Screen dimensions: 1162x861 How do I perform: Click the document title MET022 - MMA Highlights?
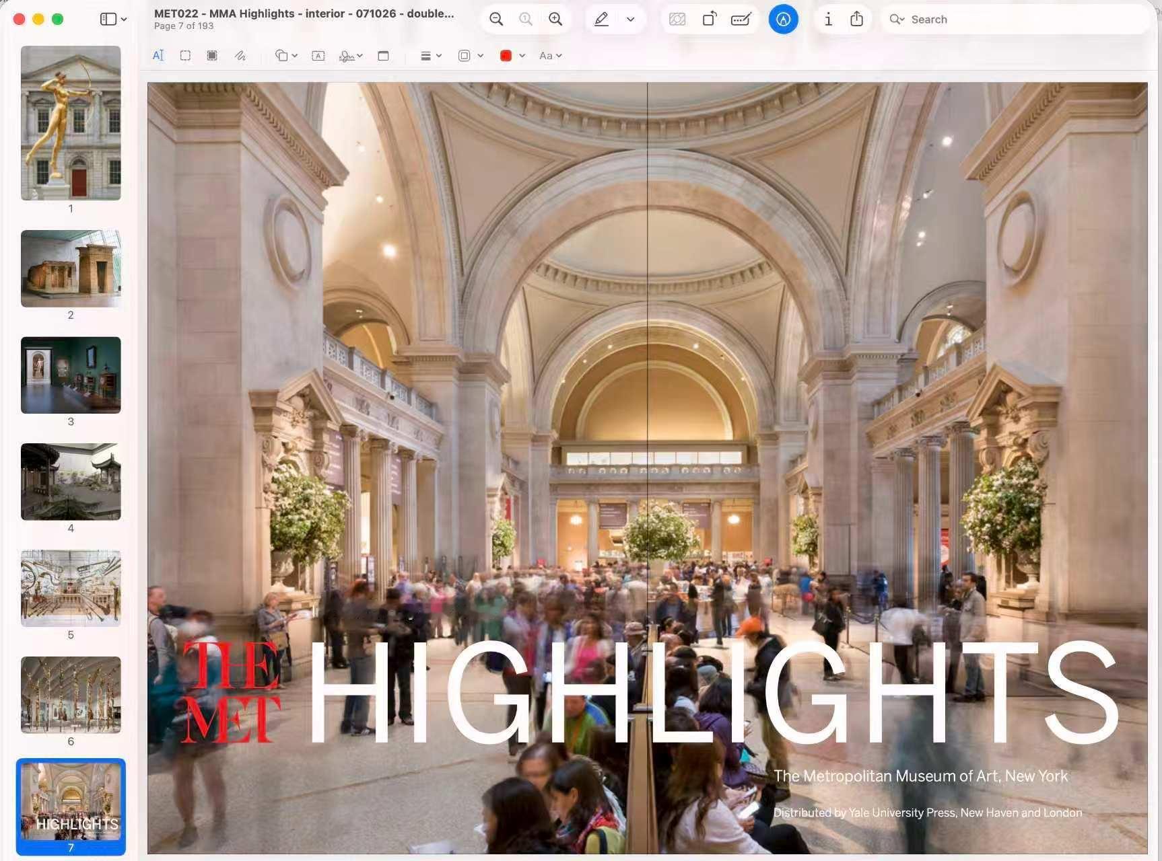point(304,13)
